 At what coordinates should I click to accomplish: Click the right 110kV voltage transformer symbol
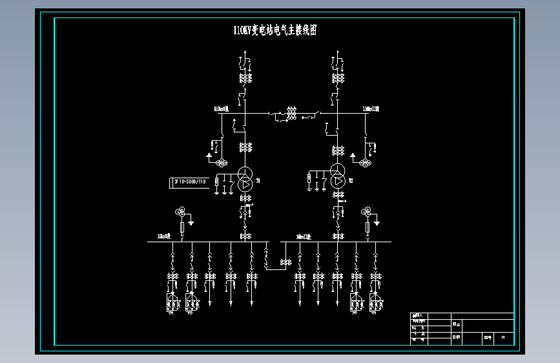(365, 163)
